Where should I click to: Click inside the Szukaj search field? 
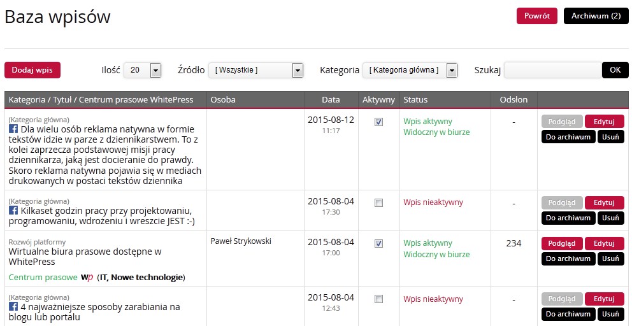(552, 70)
